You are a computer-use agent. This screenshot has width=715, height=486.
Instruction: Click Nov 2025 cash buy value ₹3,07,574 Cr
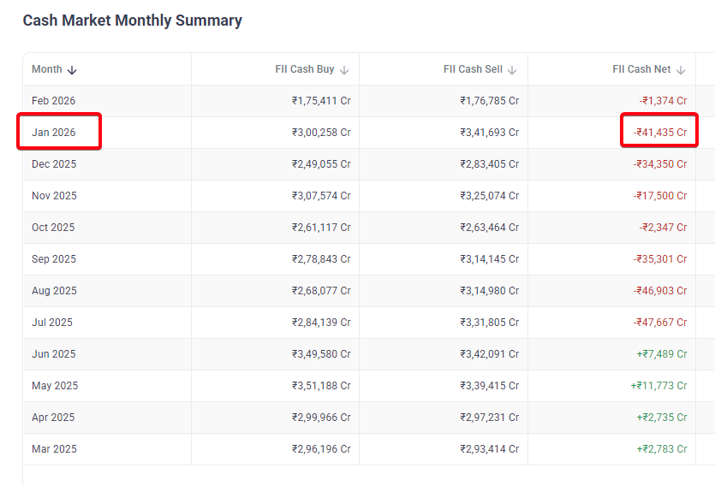click(321, 196)
